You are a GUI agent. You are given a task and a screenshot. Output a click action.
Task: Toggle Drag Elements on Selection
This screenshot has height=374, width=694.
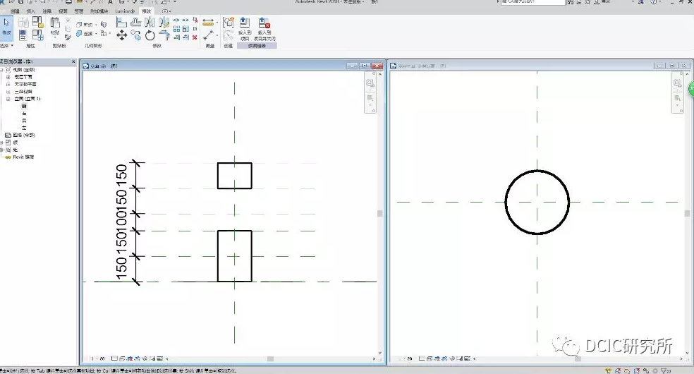646,371
